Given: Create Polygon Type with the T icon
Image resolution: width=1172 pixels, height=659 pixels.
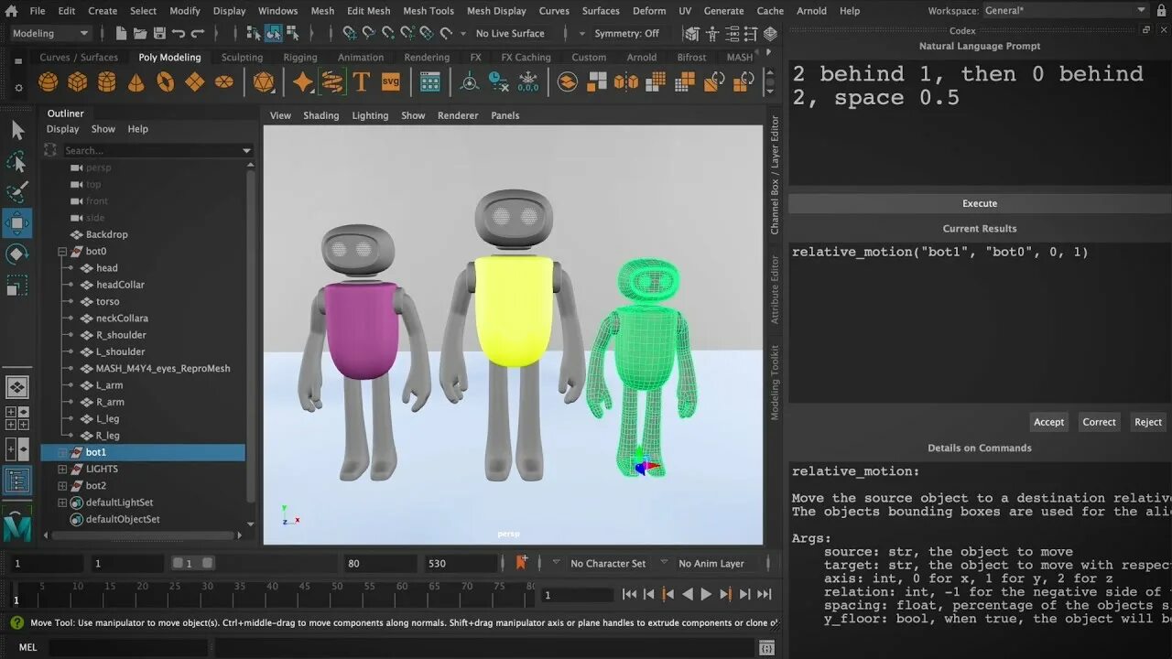Looking at the screenshot, I should pos(361,82).
